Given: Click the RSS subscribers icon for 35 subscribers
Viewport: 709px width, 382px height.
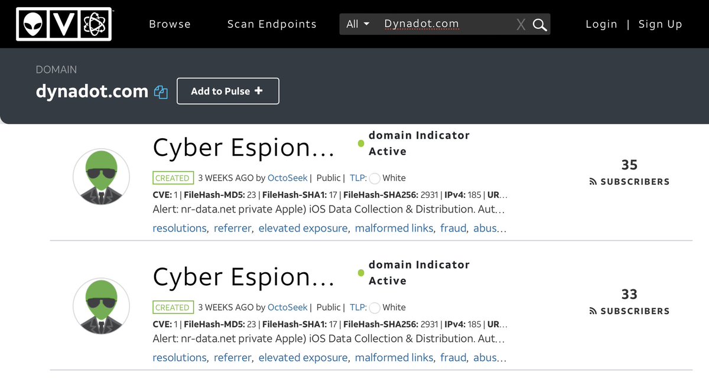Looking at the screenshot, I should pyautogui.click(x=593, y=182).
